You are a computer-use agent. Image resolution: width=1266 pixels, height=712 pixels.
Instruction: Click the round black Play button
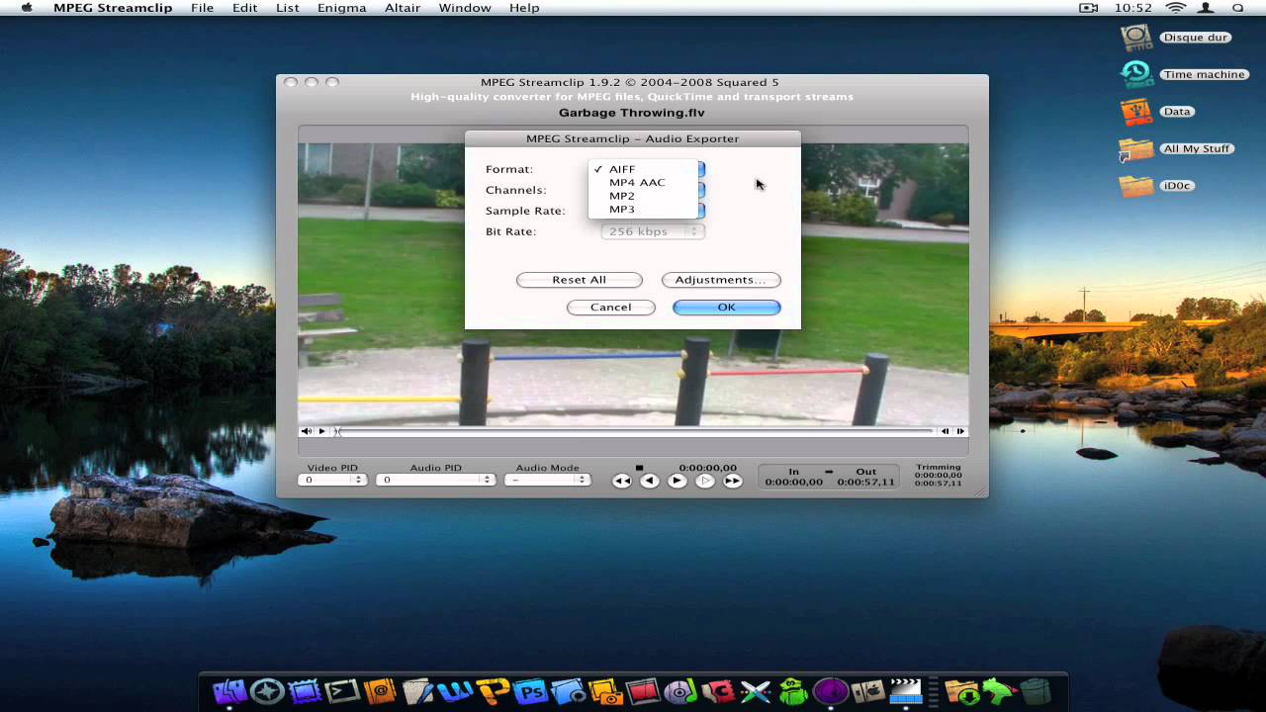677,481
